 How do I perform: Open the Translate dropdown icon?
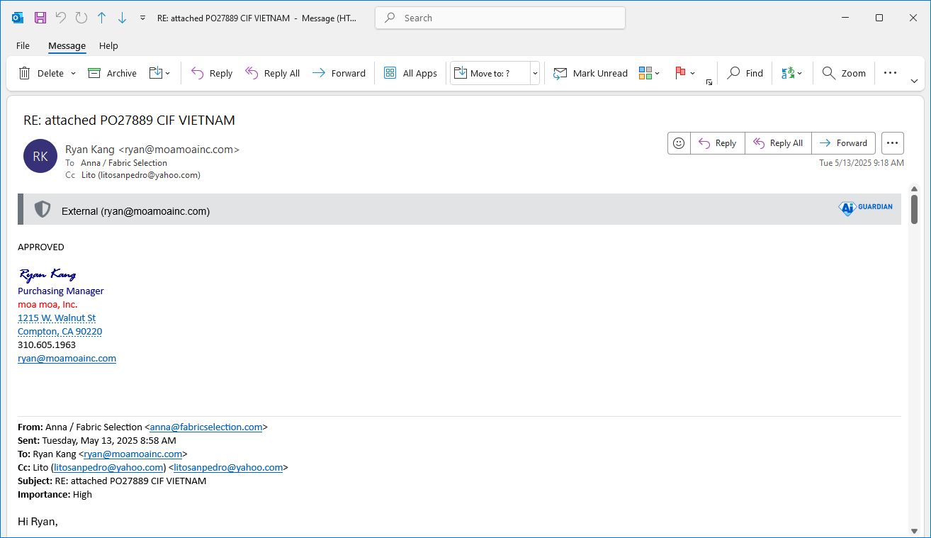click(x=791, y=73)
